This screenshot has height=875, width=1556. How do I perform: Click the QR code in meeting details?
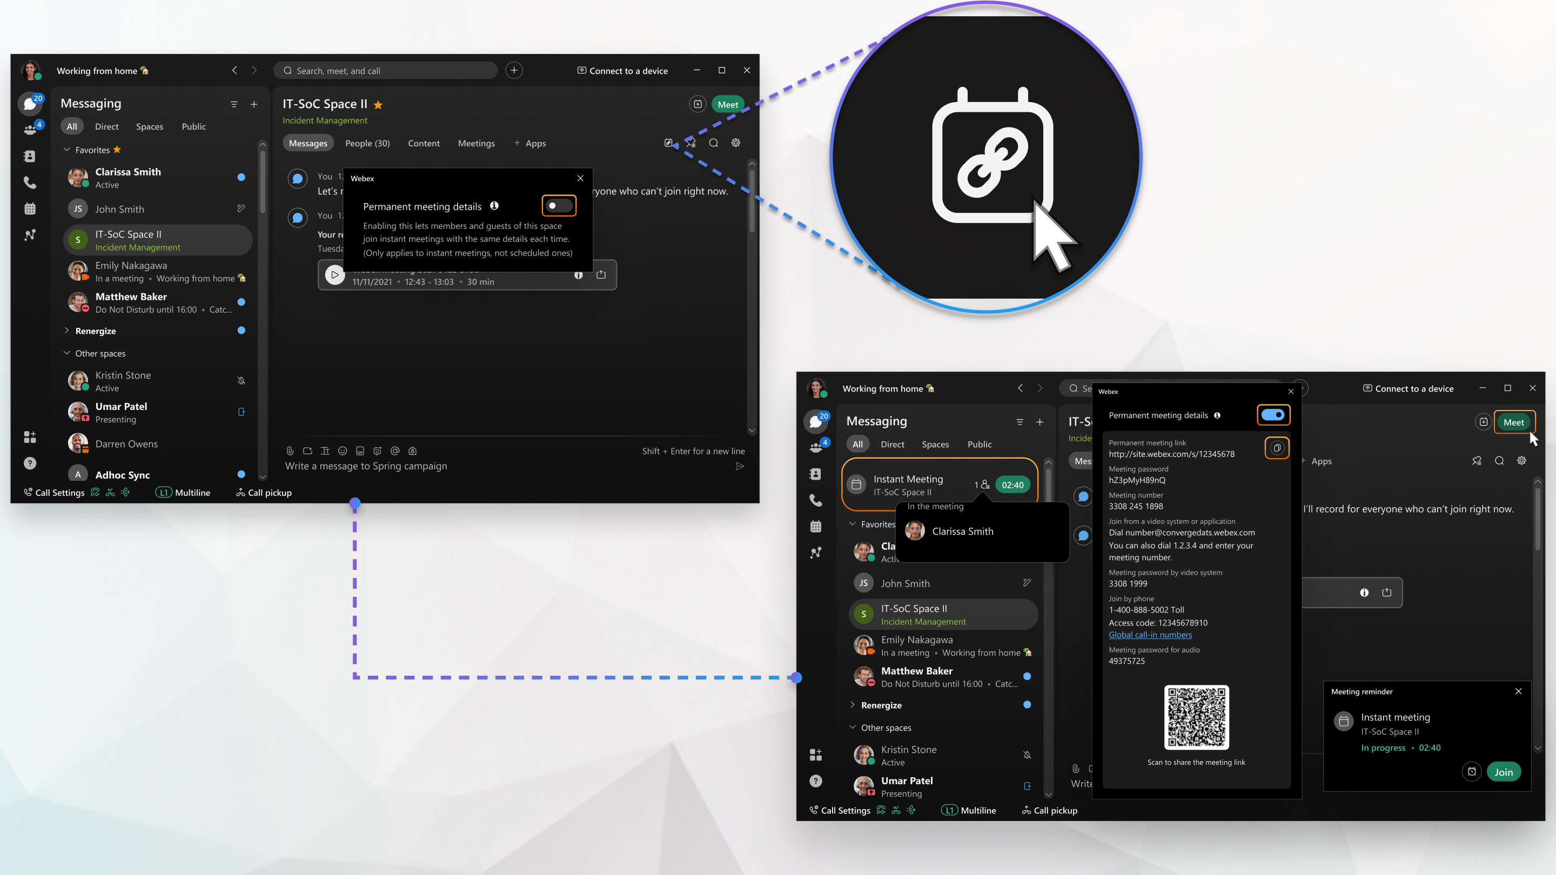click(x=1197, y=717)
